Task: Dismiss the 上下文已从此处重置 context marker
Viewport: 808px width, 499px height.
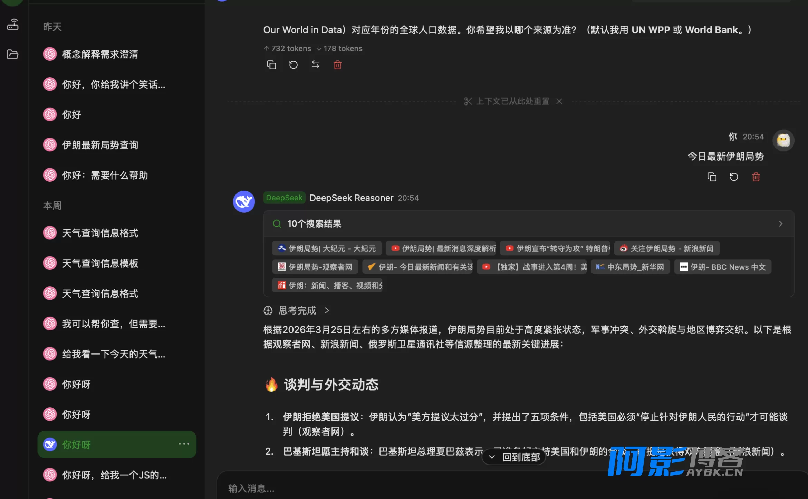Action: [559, 101]
